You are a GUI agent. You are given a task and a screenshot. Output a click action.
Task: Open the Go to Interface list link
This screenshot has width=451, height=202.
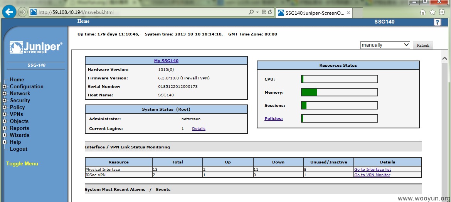click(372, 170)
